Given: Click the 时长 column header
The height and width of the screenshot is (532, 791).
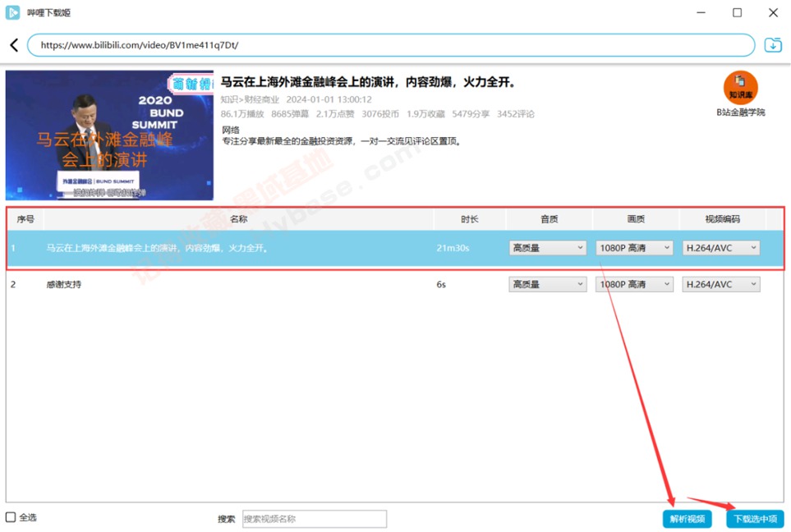Looking at the screenshot, I should point(469,219).
